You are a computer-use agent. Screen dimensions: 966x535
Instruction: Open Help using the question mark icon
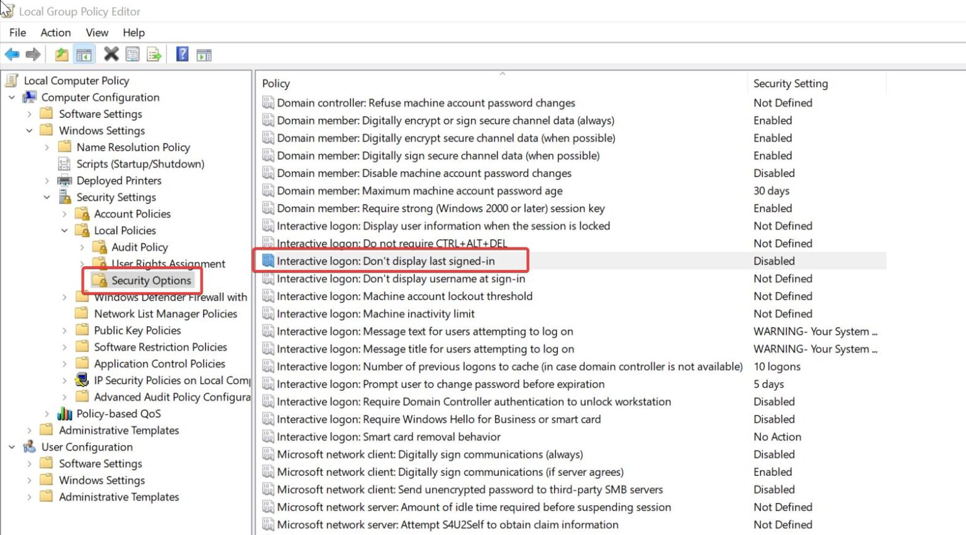[181, 53]
